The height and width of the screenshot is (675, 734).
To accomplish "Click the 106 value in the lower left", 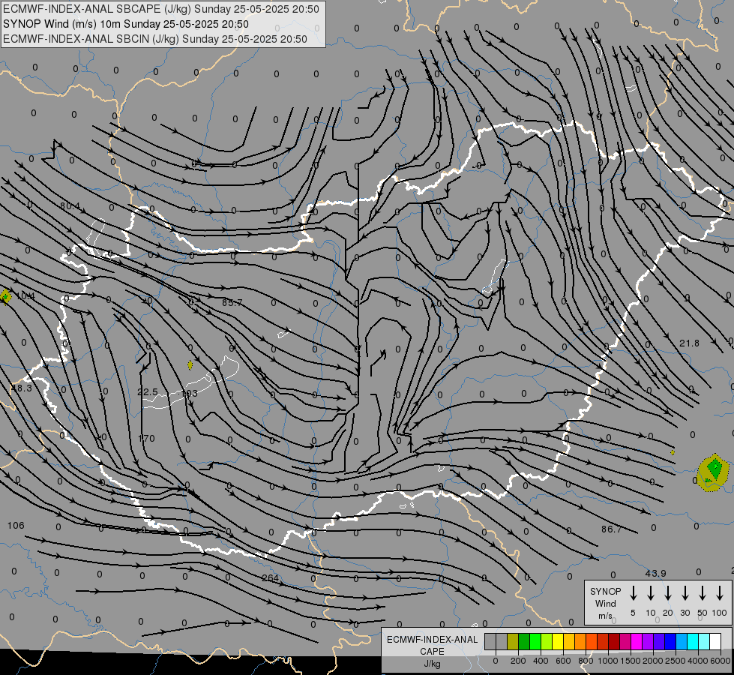I will (16, 526).
